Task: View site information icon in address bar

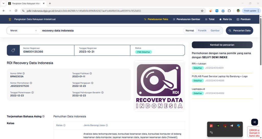Action: point(23,11)
